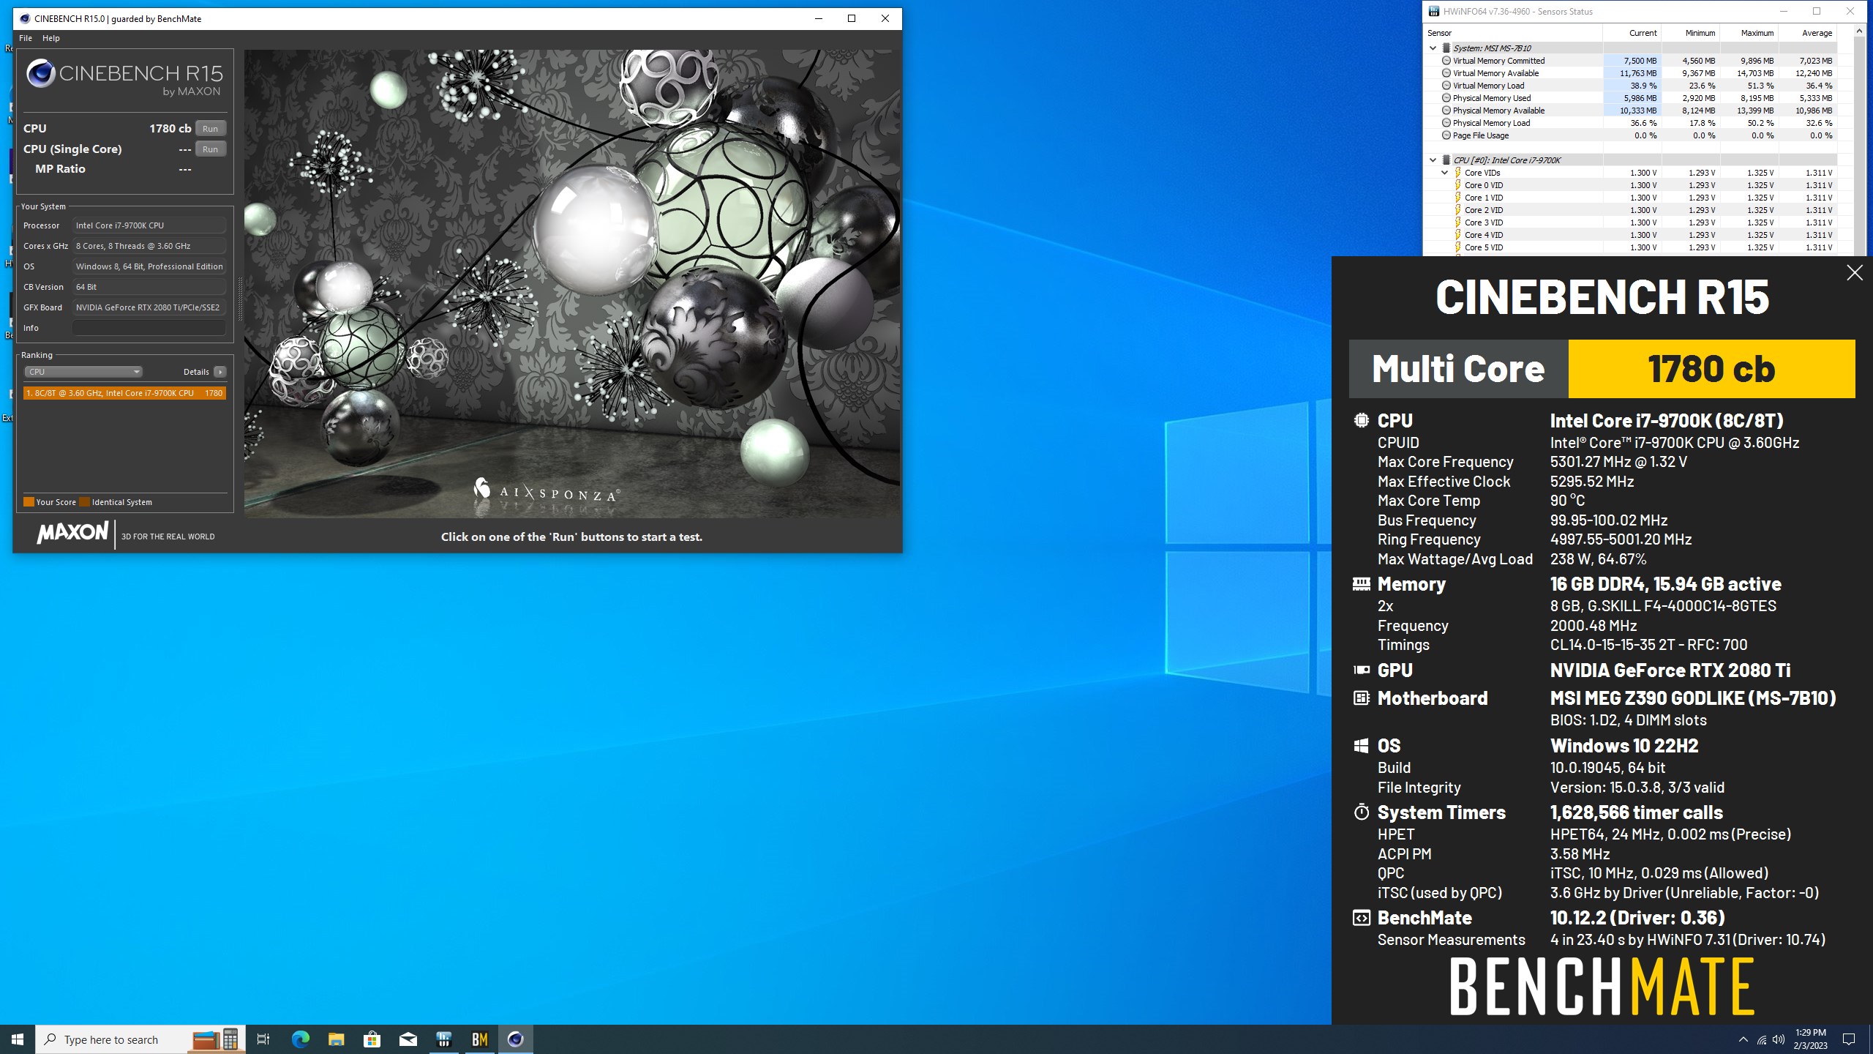
Task: Switch to Cinebench taskbar icon
Action: pyautogui.click(x=515, y=1039)
